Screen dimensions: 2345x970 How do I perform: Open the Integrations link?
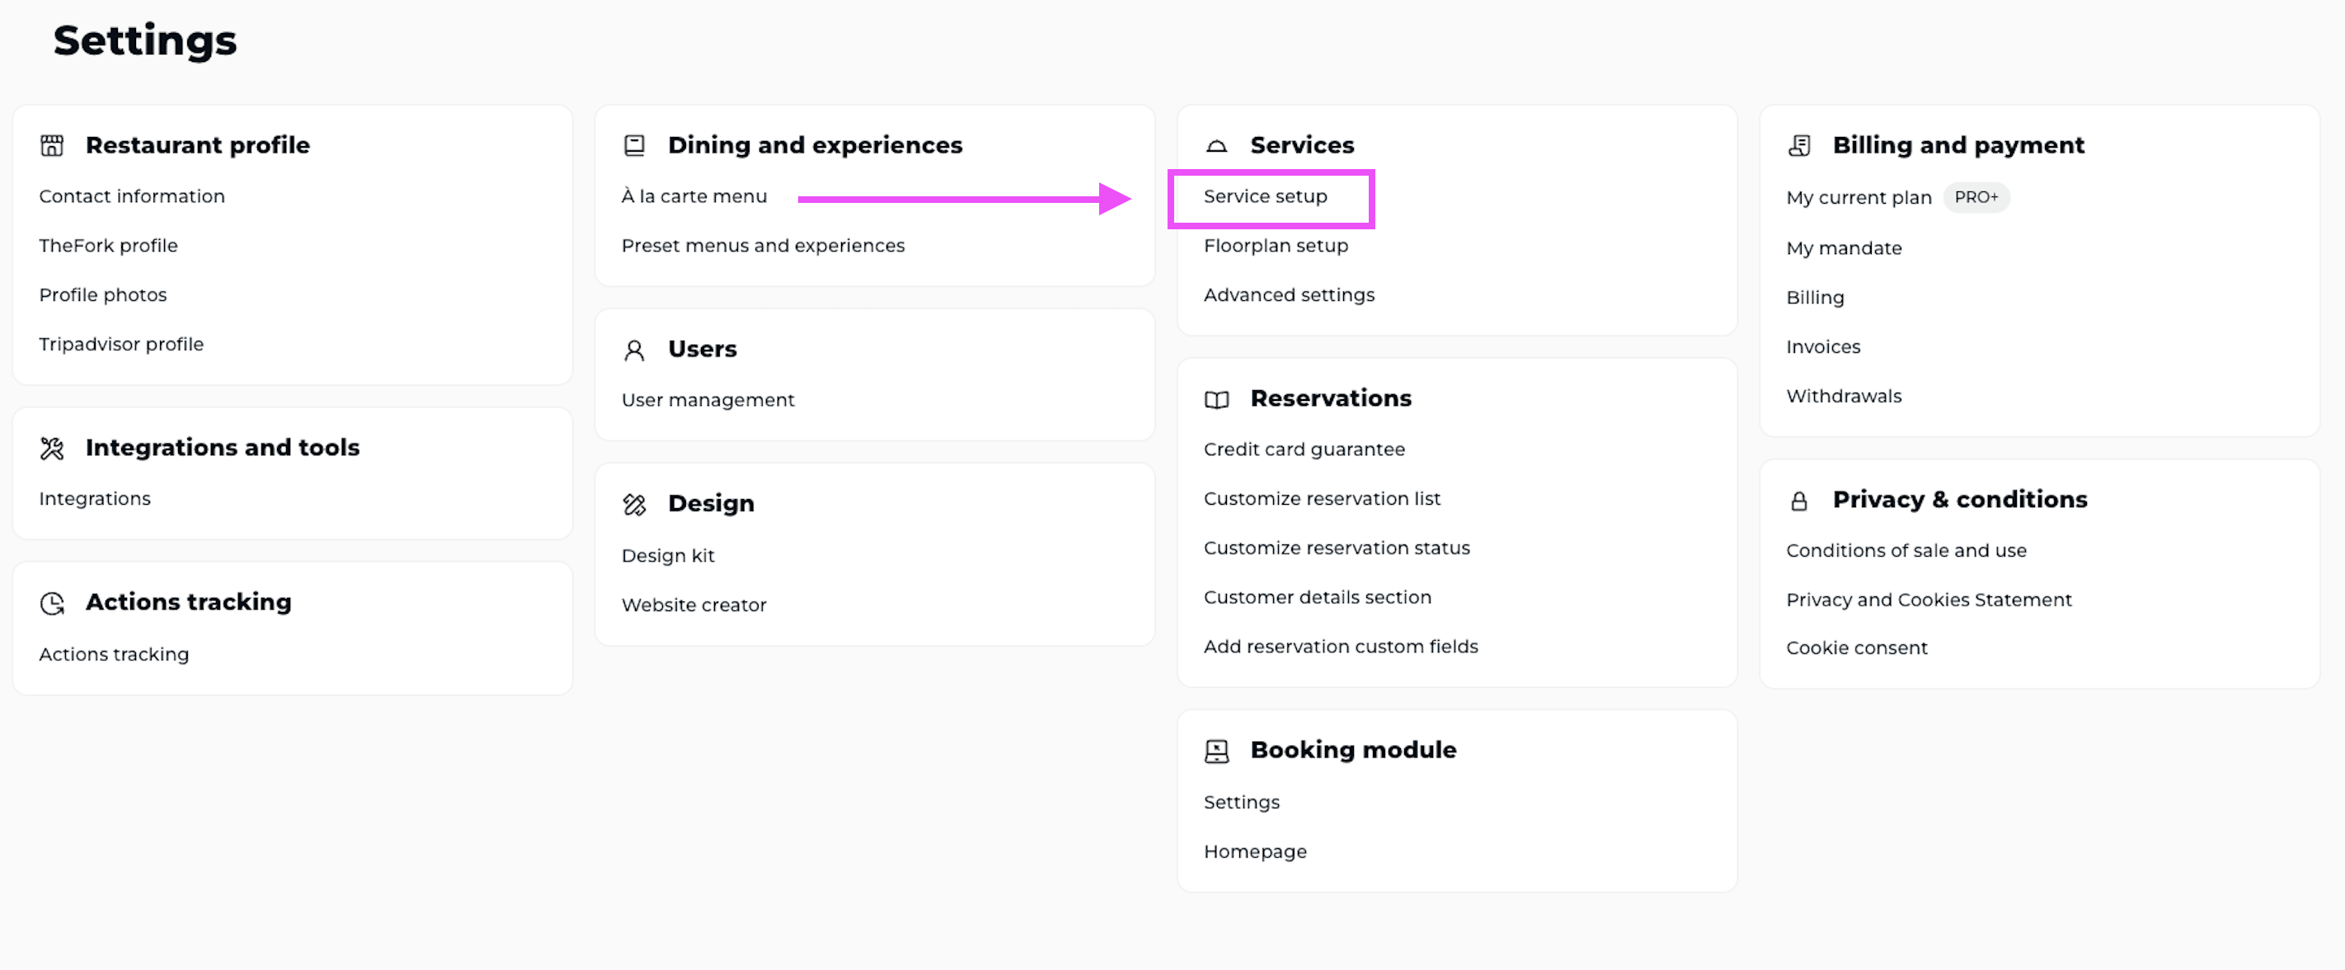click(95, 498)
